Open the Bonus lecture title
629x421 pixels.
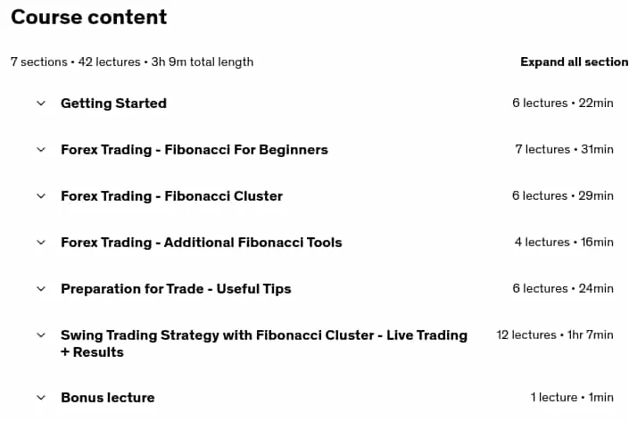click(108, 398)
